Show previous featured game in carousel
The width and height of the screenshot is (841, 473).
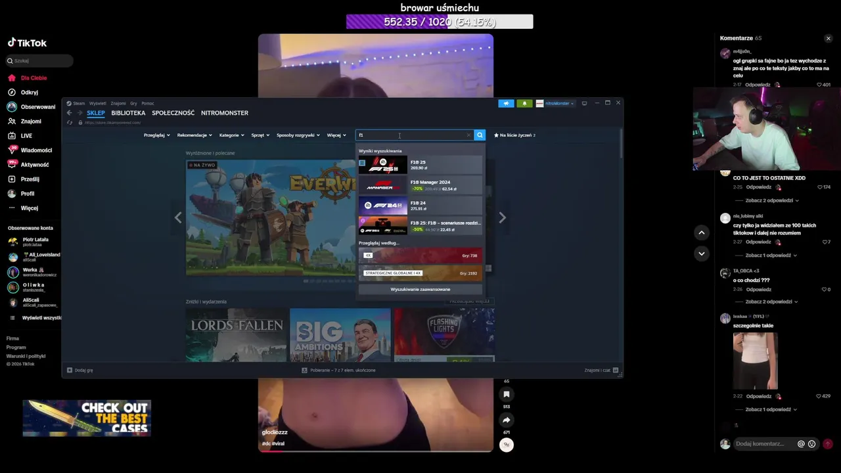click(x=178, y=217)
